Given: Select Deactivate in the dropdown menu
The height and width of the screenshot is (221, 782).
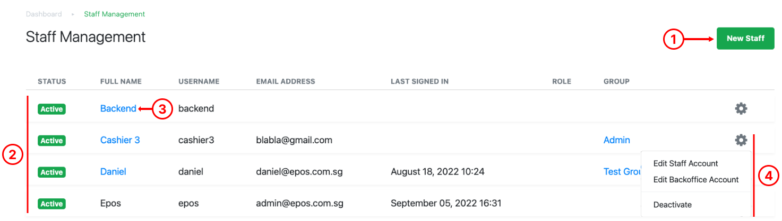Looking at the screenshot, I should pyautogui.click(x=673, y=205).
